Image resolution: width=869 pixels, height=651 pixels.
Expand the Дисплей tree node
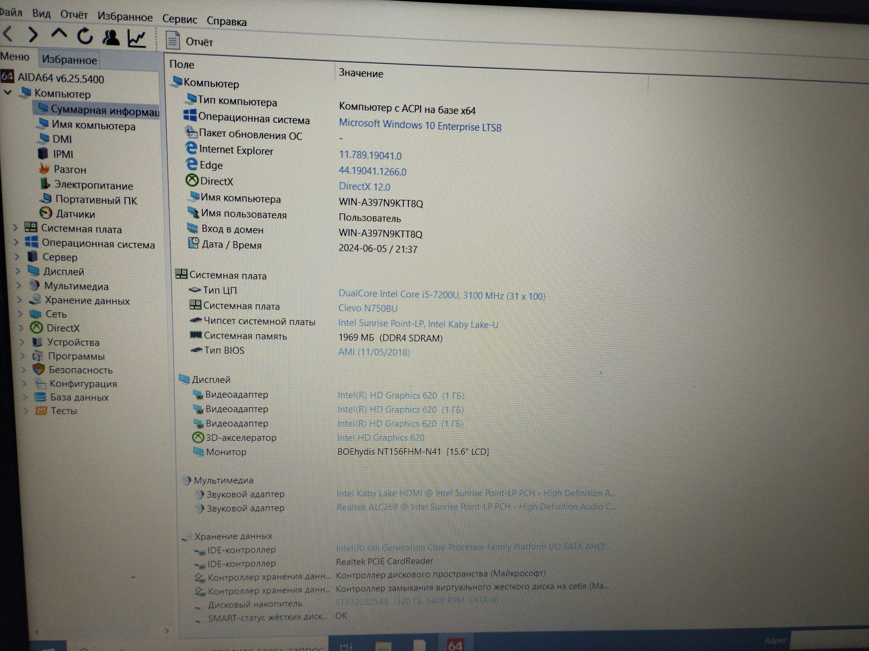pos(18,271)
